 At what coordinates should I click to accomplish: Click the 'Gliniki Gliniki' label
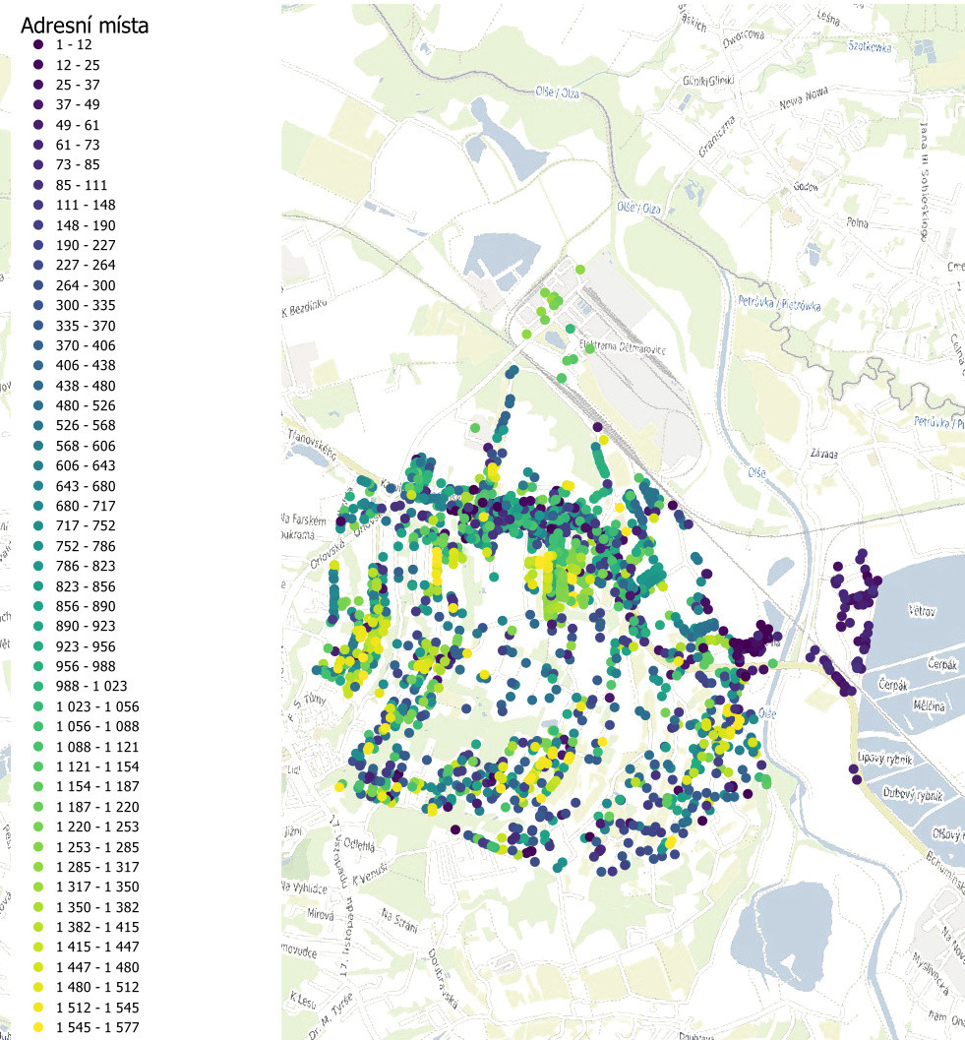click(x=708, y=81)
